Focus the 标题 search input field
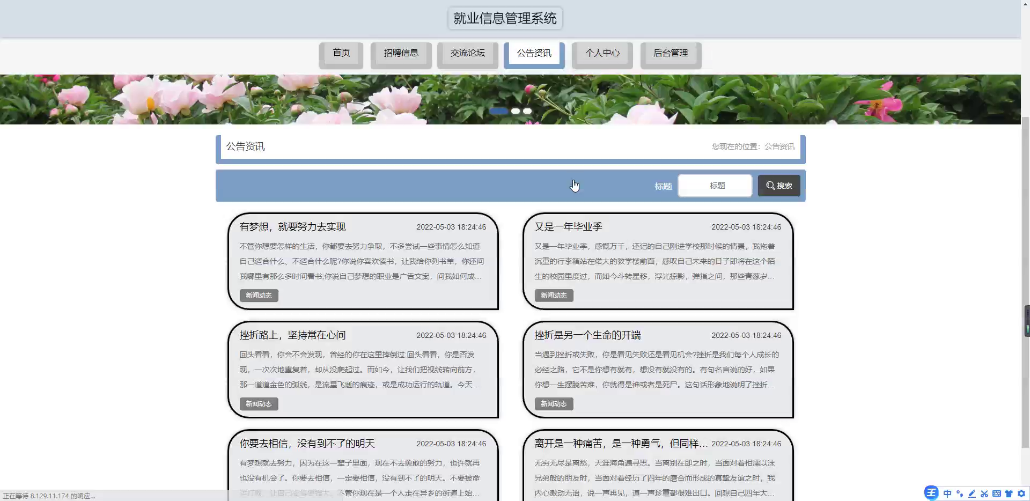The image size is (1030, 501). coord(715,186)
